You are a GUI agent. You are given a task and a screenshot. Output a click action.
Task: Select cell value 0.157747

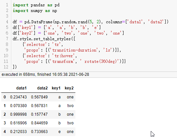[x=39, y=114]
